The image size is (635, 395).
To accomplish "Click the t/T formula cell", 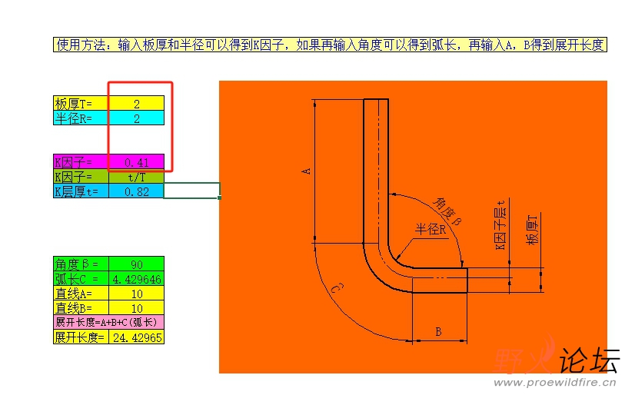I will tap(137, 177).
